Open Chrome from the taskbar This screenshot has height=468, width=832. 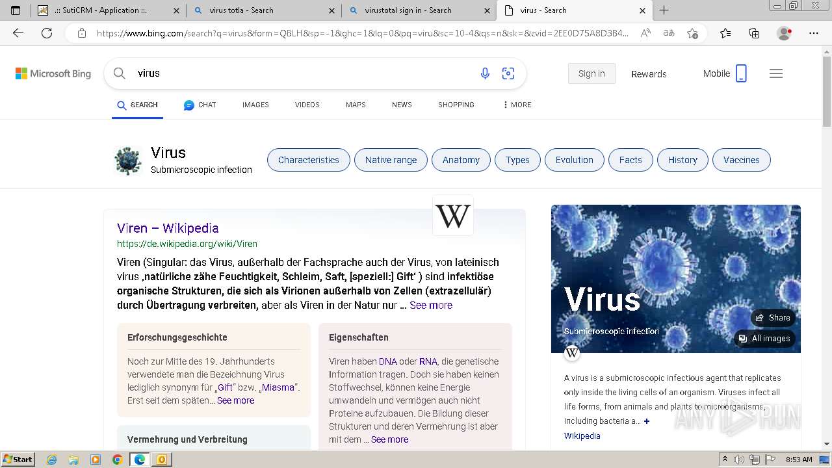(117, 460)
